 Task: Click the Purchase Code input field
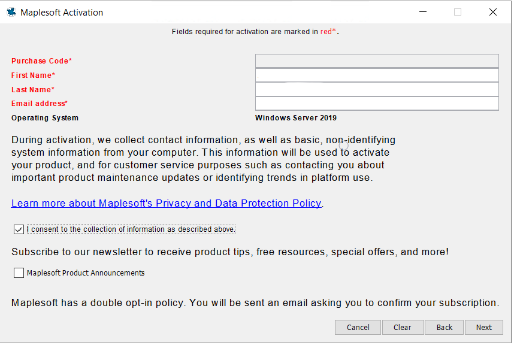[377, 61]
